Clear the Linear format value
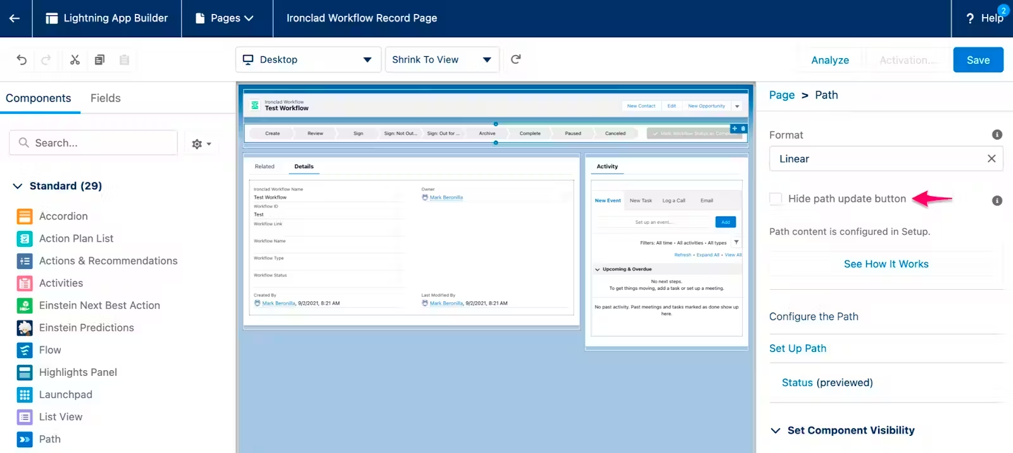Viewport: 1013px width, 453px height. click(991, 159)
